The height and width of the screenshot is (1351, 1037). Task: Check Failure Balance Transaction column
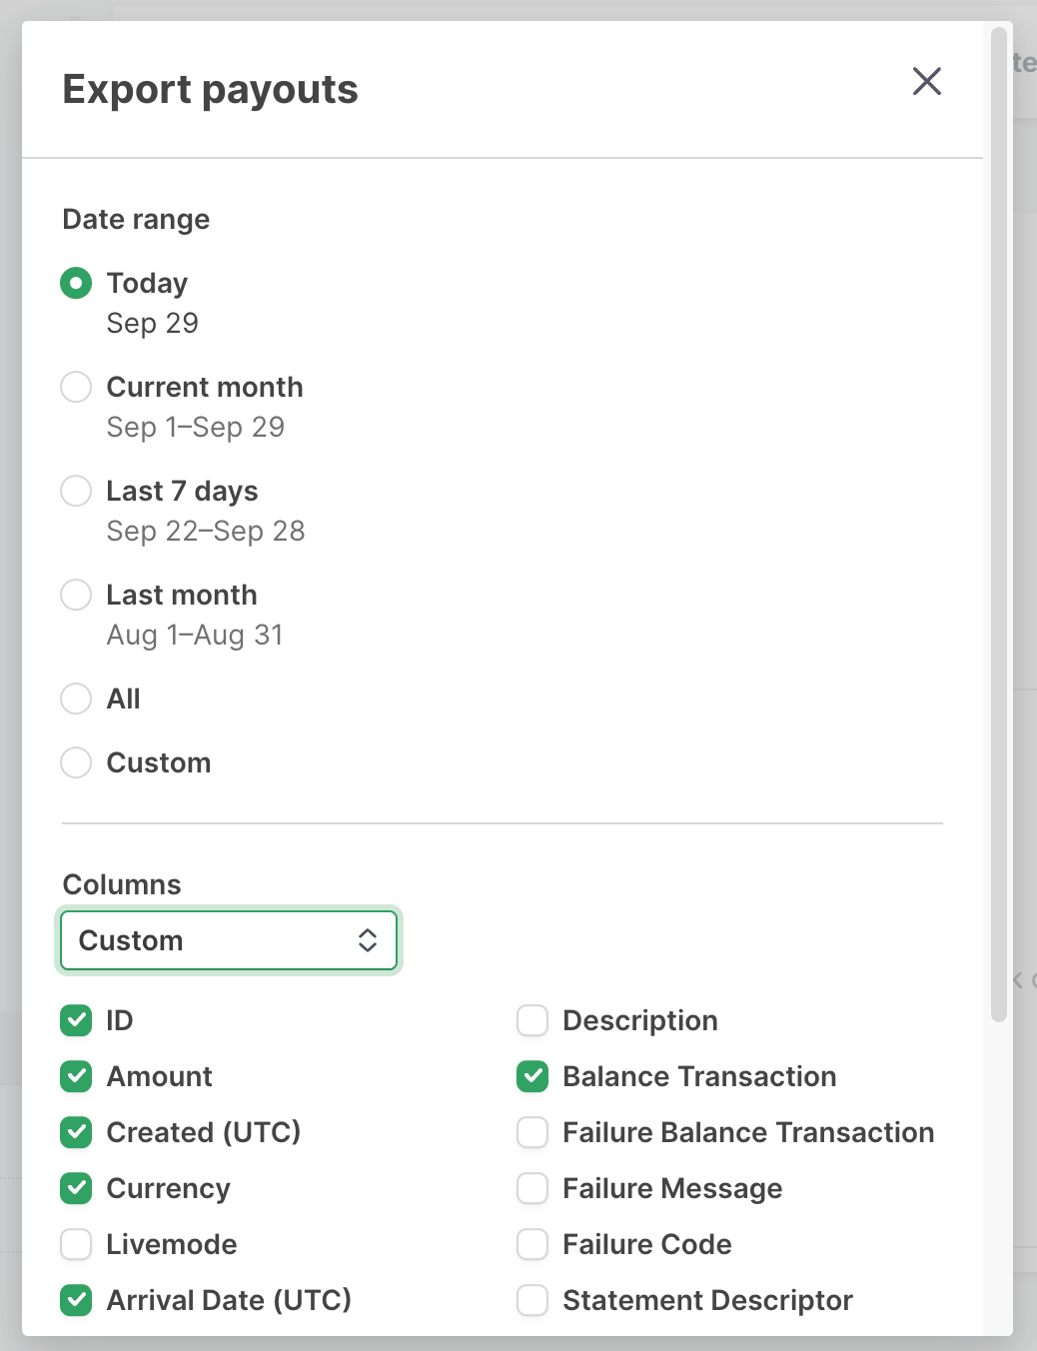[532, 1132]
